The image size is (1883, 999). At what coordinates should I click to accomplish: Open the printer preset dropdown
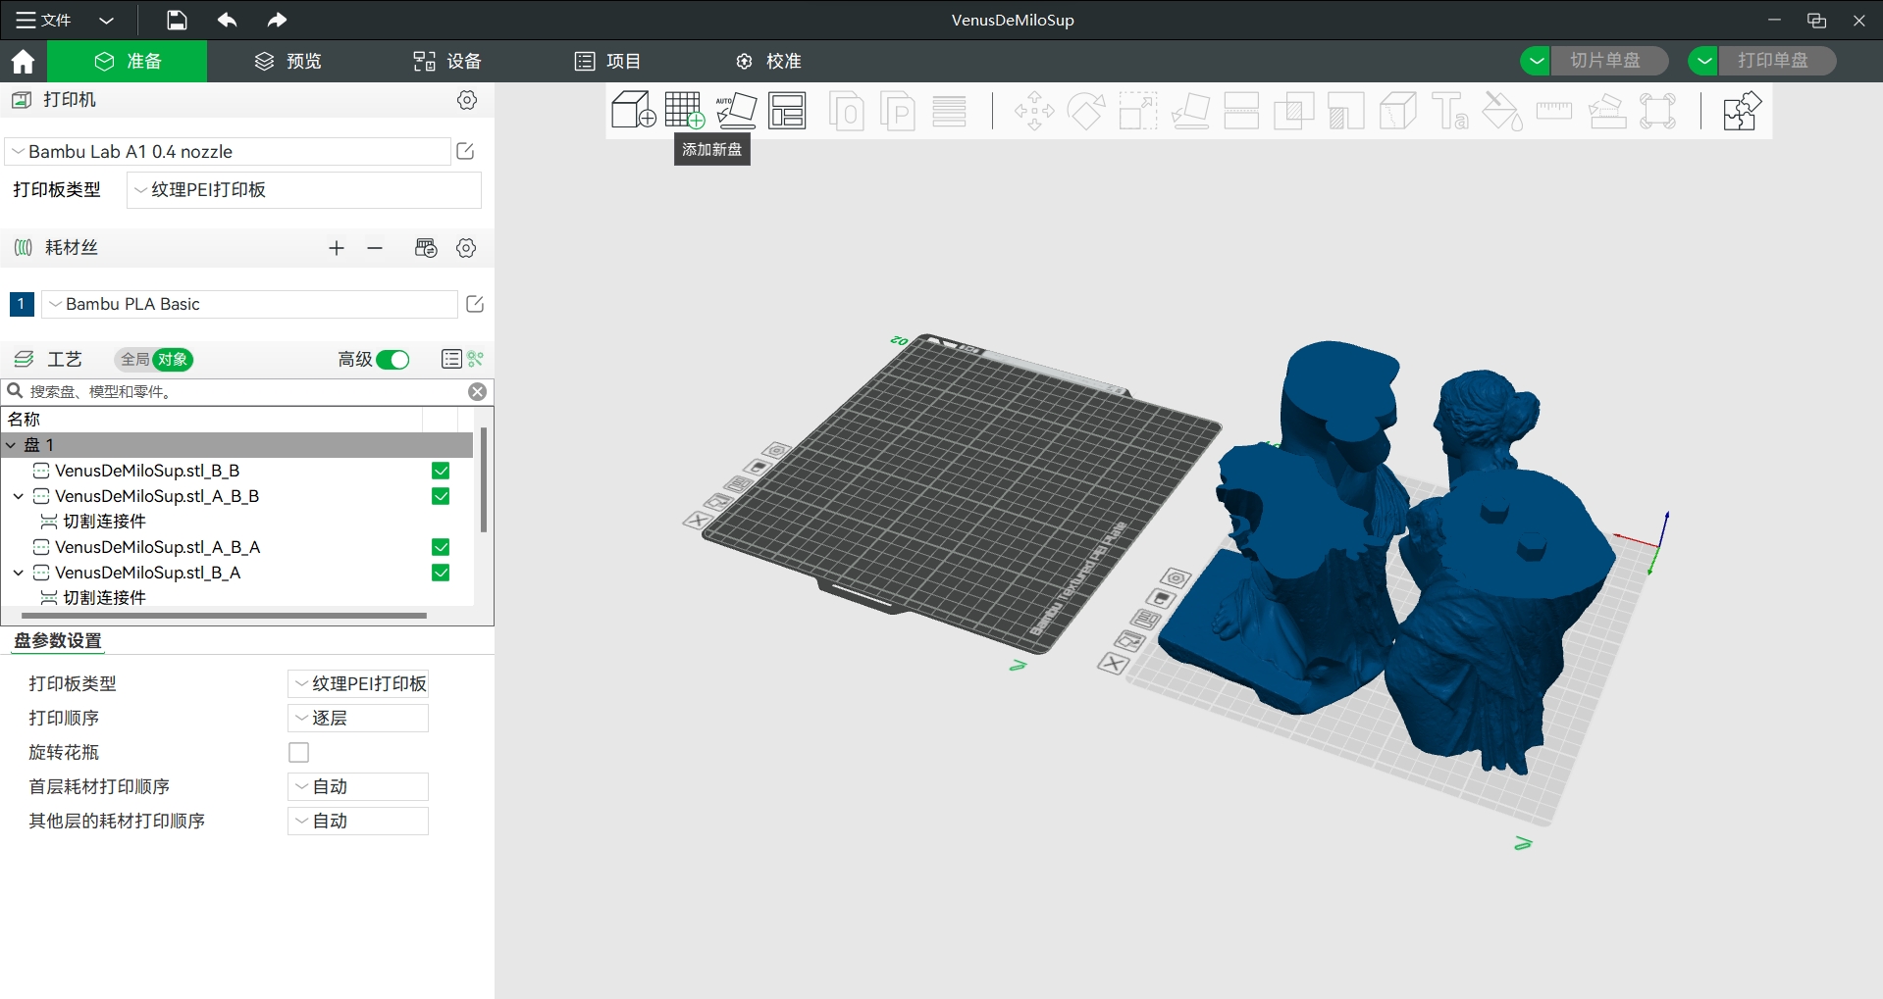[x=228, y=151]
